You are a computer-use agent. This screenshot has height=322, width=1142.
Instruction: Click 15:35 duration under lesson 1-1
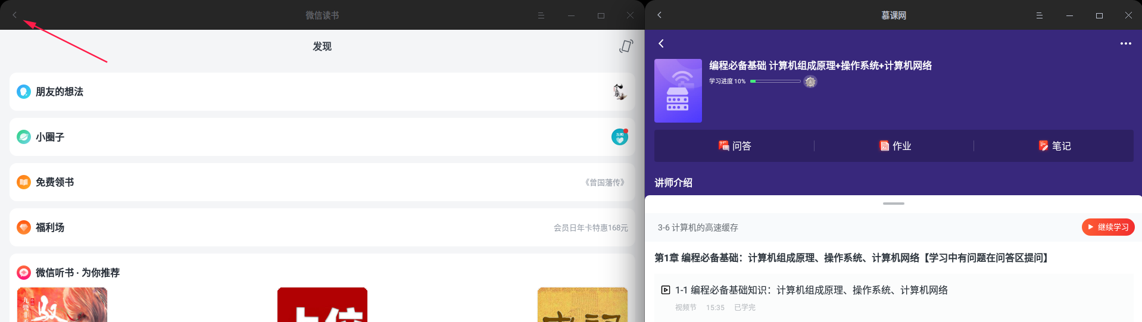click(x=715, y=308)
